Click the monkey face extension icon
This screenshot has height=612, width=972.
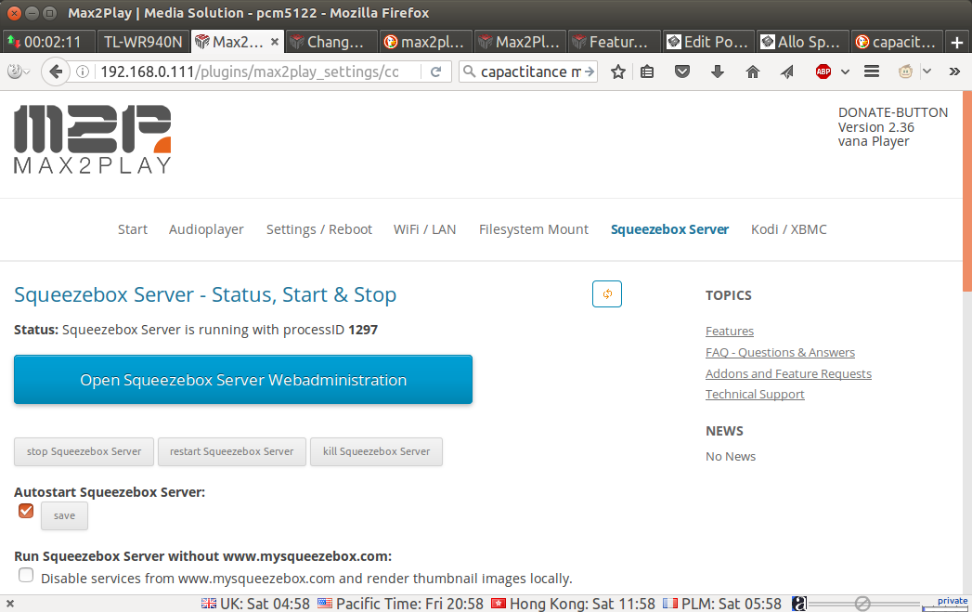pos(906,72)
